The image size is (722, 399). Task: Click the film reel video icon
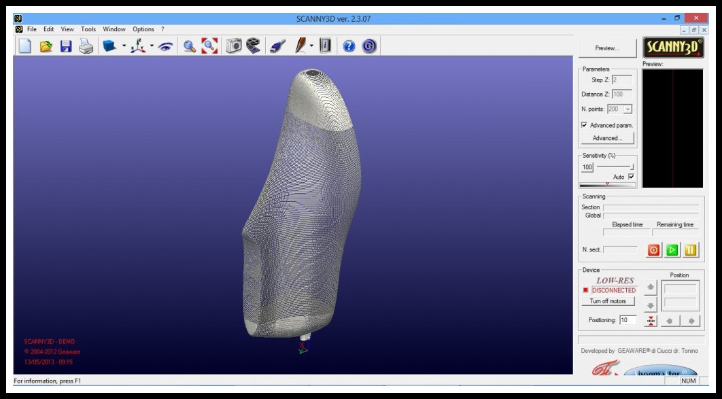click(253, 46)
